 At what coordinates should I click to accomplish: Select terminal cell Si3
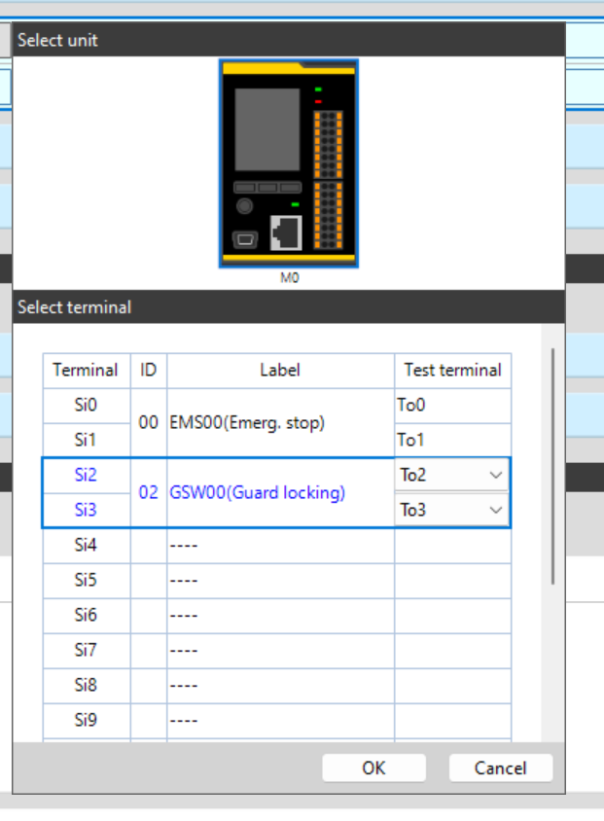point(86,510)
